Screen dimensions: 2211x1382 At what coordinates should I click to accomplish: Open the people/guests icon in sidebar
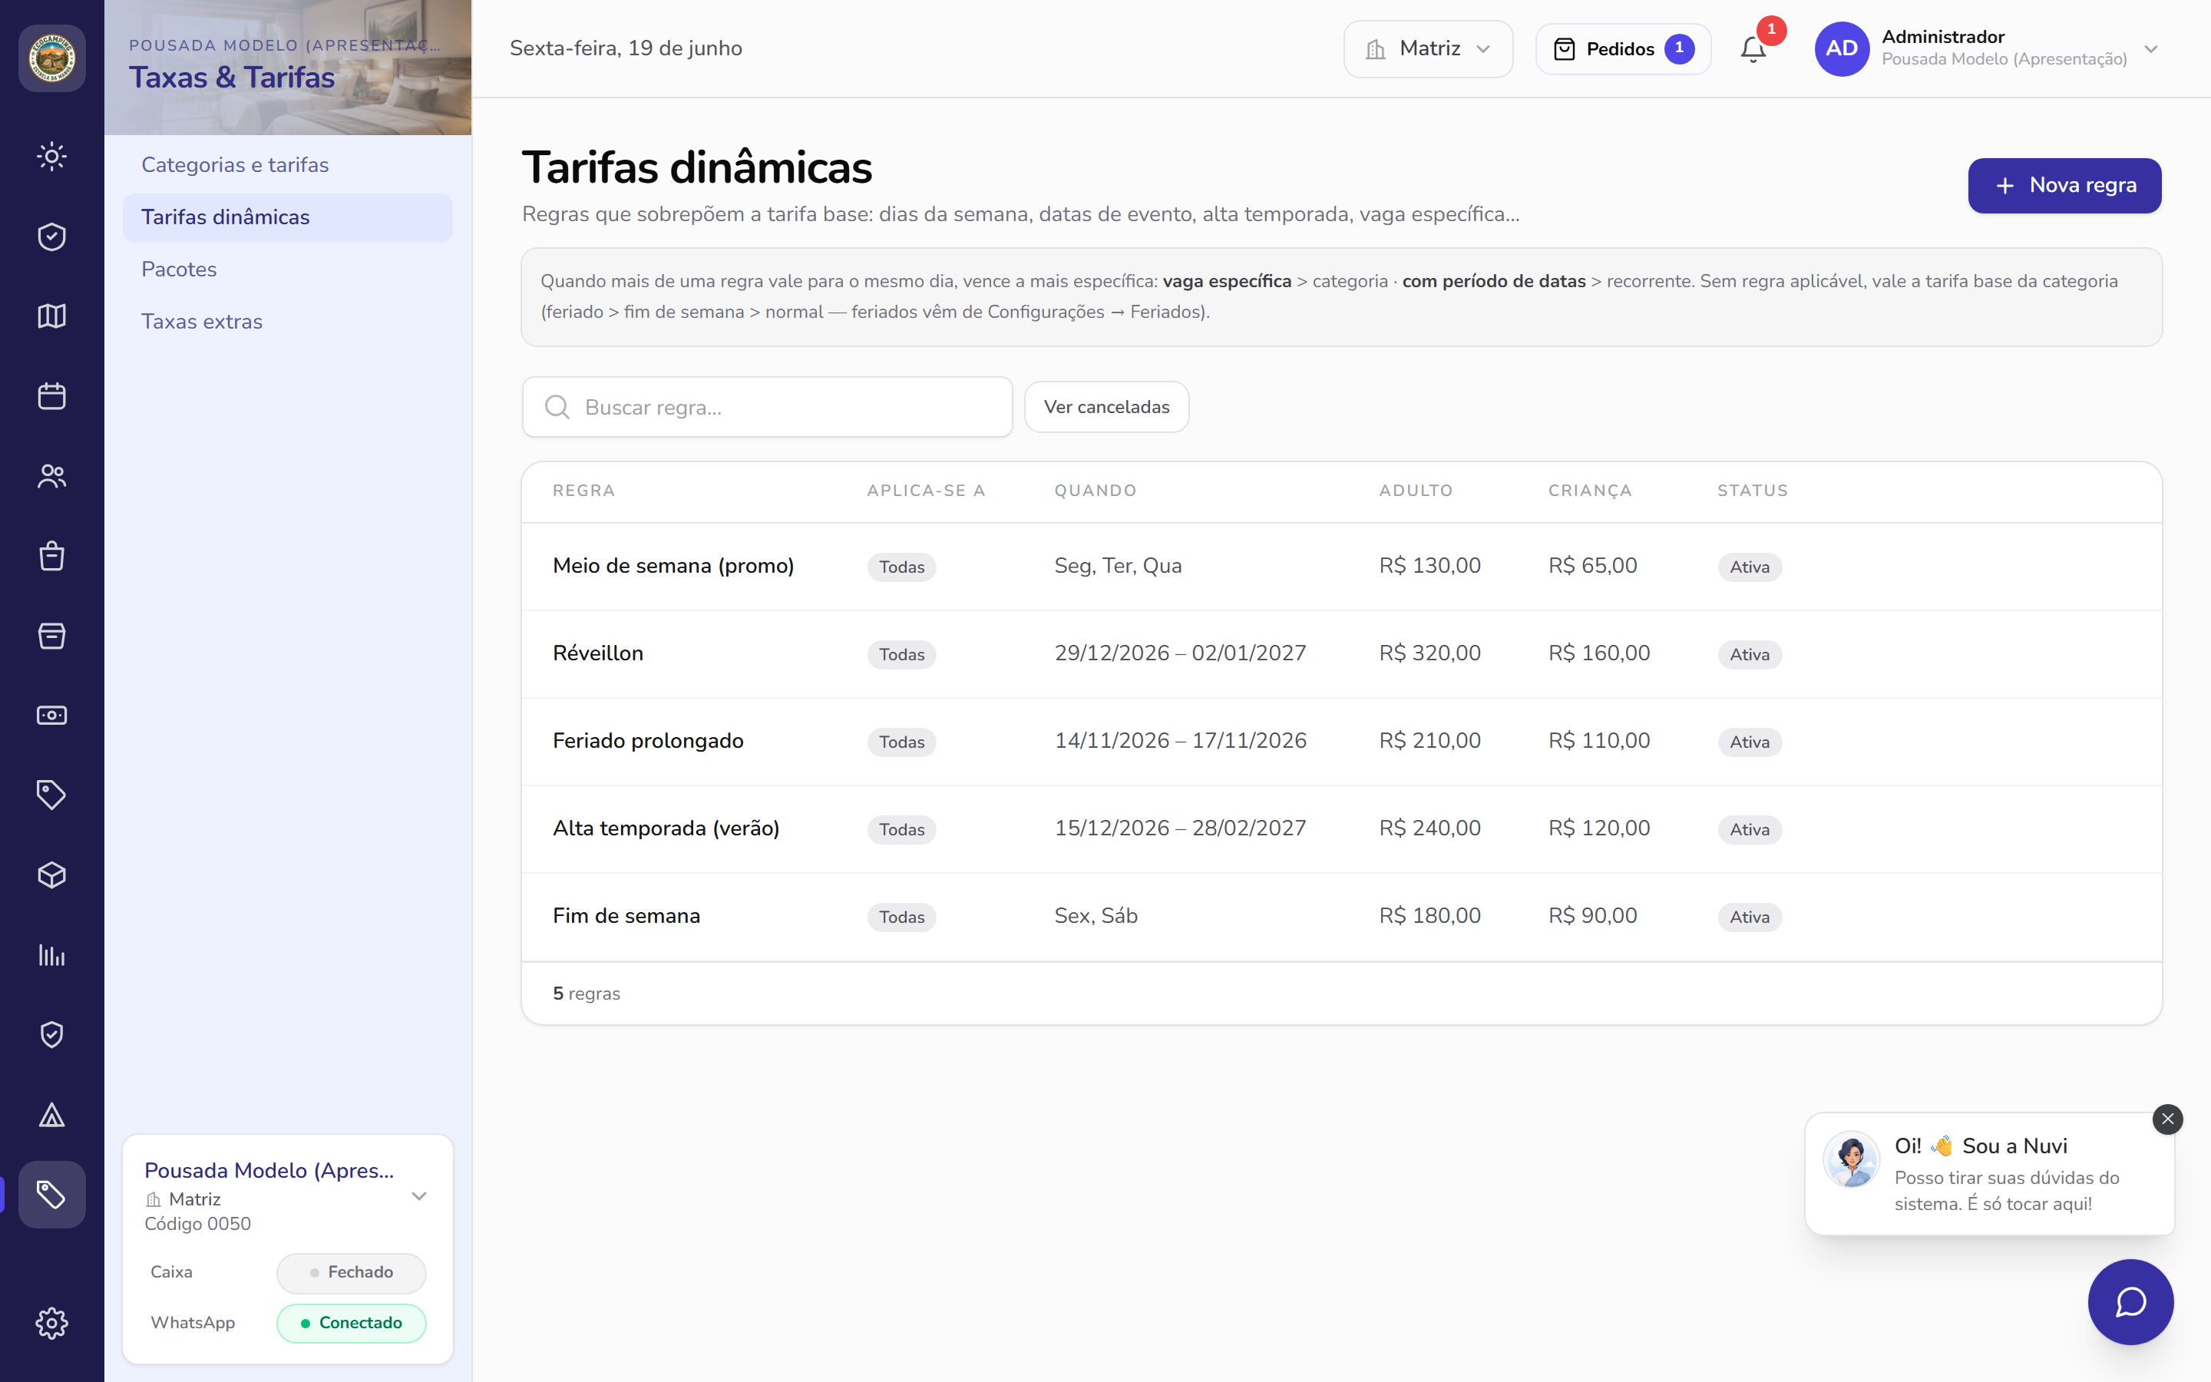[52, 475]
